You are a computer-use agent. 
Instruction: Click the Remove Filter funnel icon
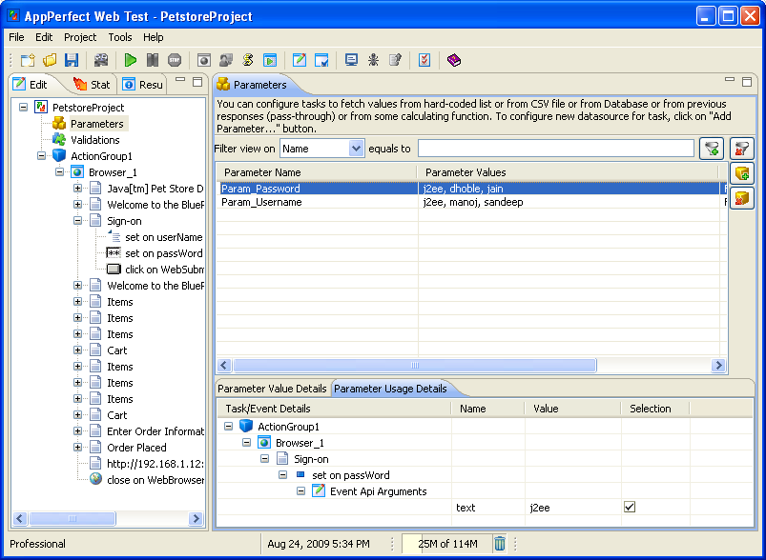click(x=741, y=148)
